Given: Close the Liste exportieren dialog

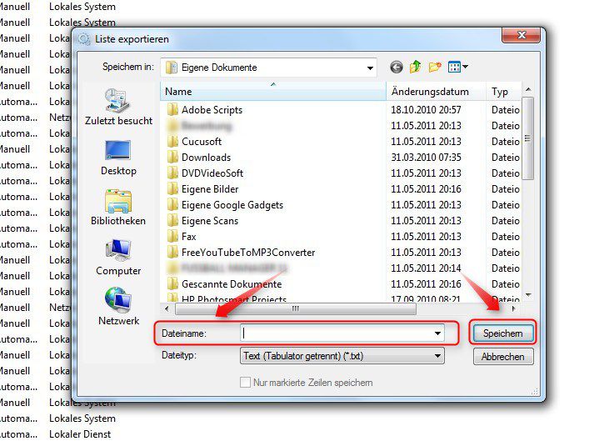Looking at the screenshot, I should (x=522, y=35).
